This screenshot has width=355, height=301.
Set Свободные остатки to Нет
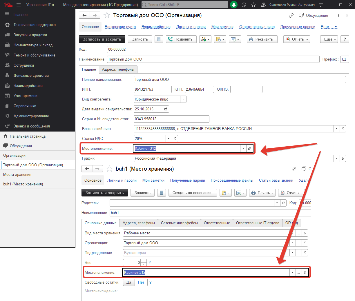[x=141, y=282]
